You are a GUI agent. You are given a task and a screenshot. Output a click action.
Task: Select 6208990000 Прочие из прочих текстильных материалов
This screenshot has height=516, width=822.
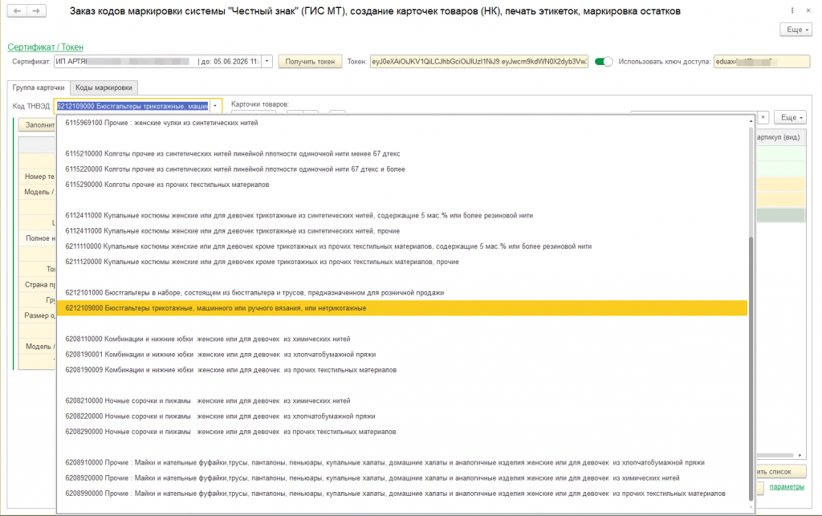(x=401, y=494)
